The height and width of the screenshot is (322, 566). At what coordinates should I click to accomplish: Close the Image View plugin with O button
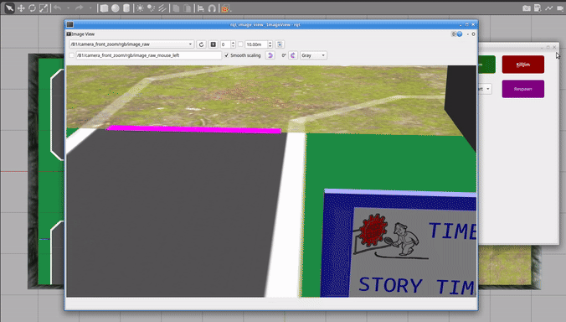coord(473,34)
